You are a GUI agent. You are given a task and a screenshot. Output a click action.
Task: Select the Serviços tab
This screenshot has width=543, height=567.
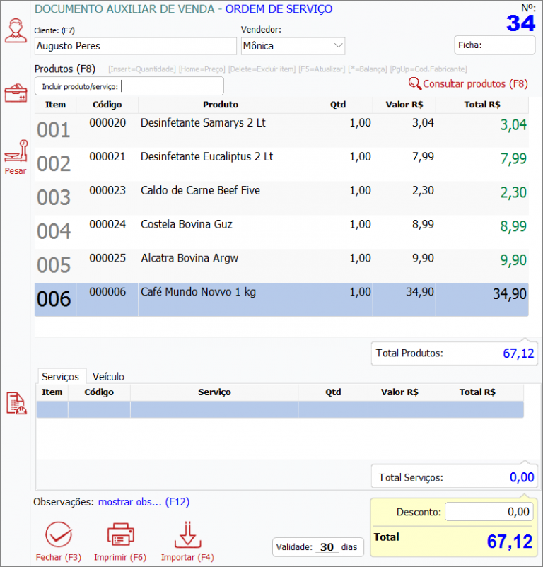[60, 377]
